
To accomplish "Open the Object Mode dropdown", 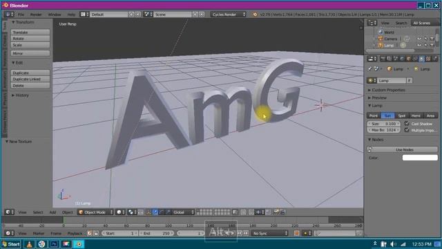I will point(95,212).
